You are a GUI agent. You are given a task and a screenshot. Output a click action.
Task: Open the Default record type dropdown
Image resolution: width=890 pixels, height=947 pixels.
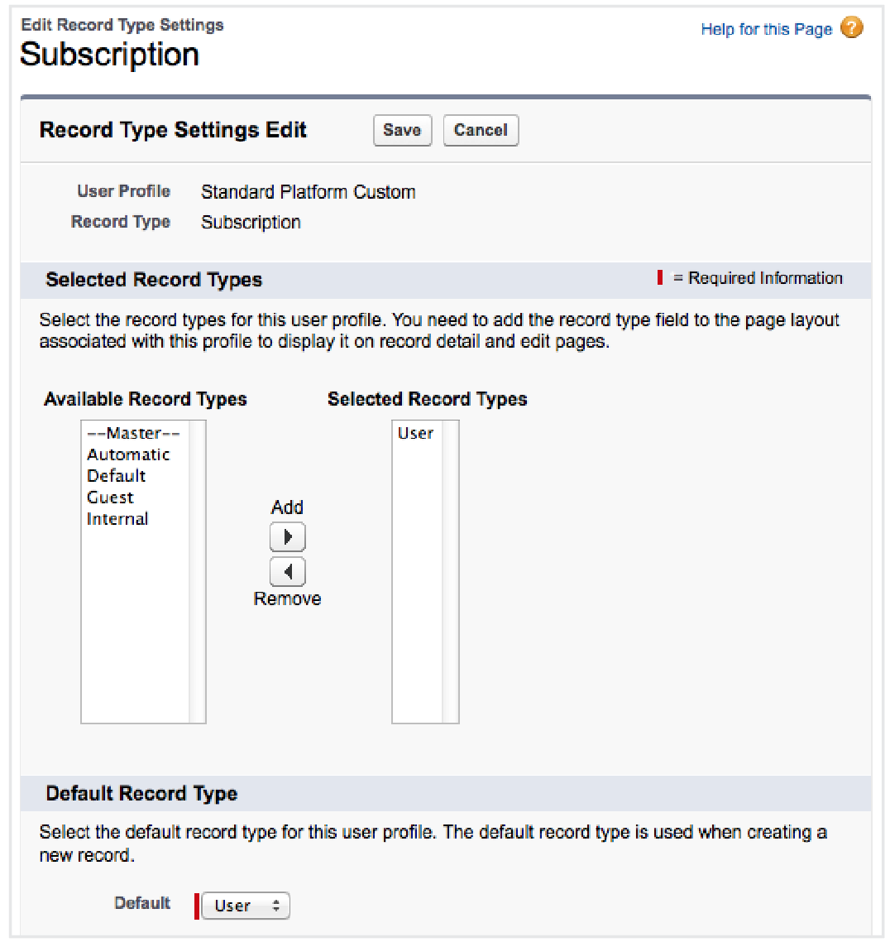[246, 906]
